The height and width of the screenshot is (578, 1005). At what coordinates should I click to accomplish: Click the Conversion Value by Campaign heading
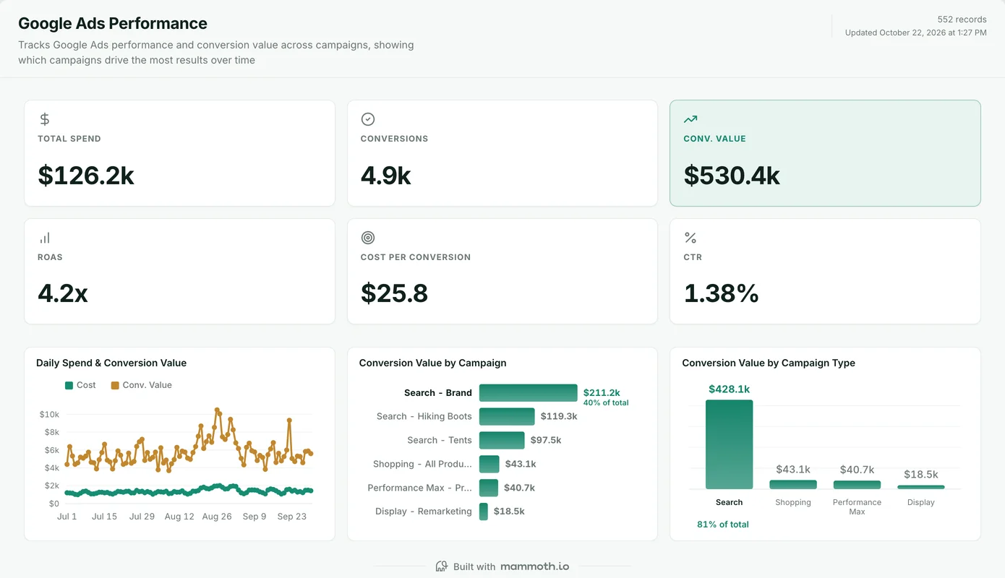coord(432,363)
